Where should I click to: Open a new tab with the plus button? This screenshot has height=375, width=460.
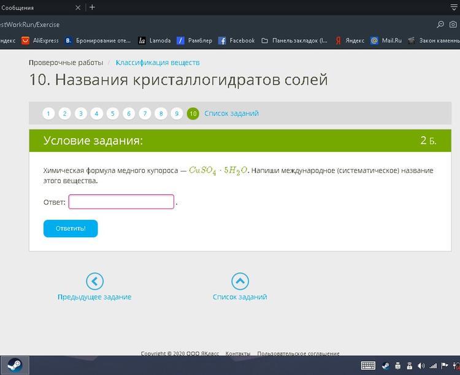tap(92, 7)
